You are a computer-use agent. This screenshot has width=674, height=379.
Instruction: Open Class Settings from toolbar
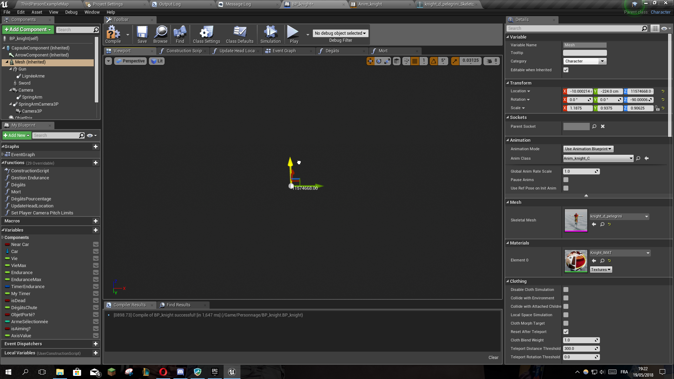coord(206,34)
